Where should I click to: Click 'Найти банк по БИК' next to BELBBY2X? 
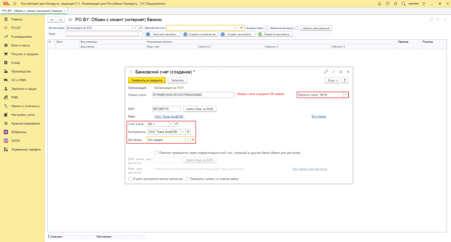tap(200, 108)
